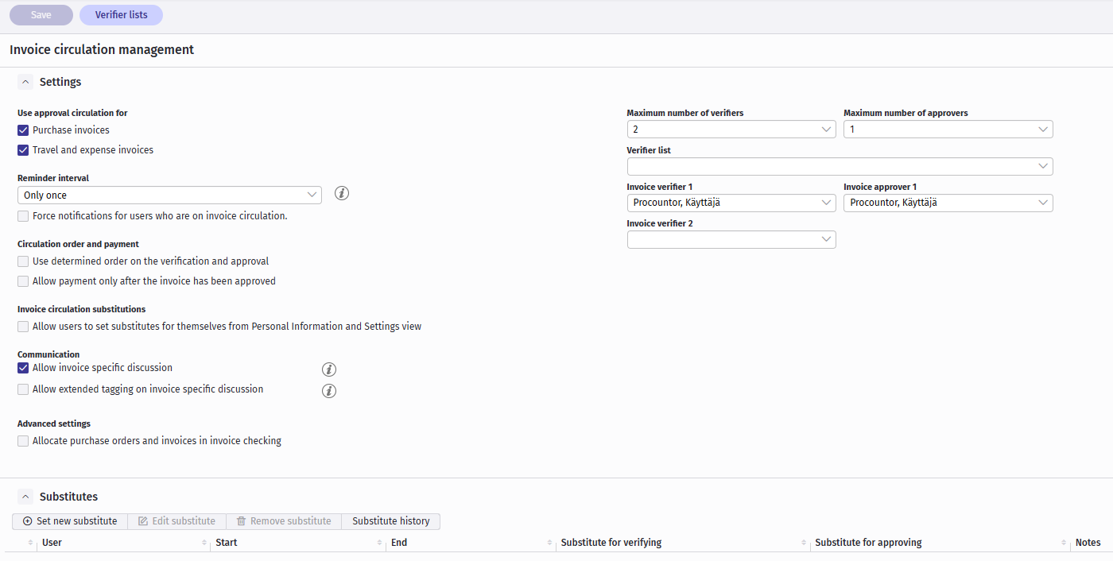
Task: Open Reminder interval dropdown
Action: click(x=169, y=195)
